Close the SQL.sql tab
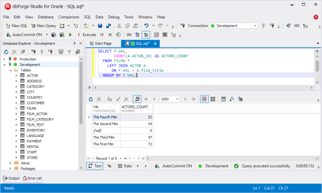Screen dimensions: 322x193 (x=155, y=44)
